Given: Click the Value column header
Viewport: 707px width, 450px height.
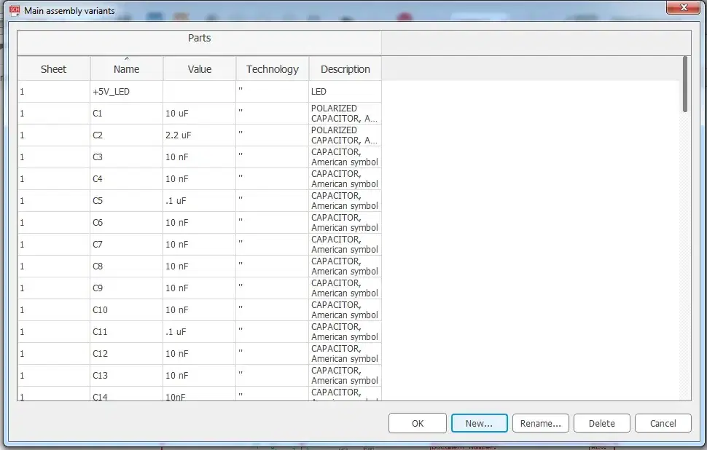Looking at the screenshot, I should pyautogui.click(x=199, y=69).
